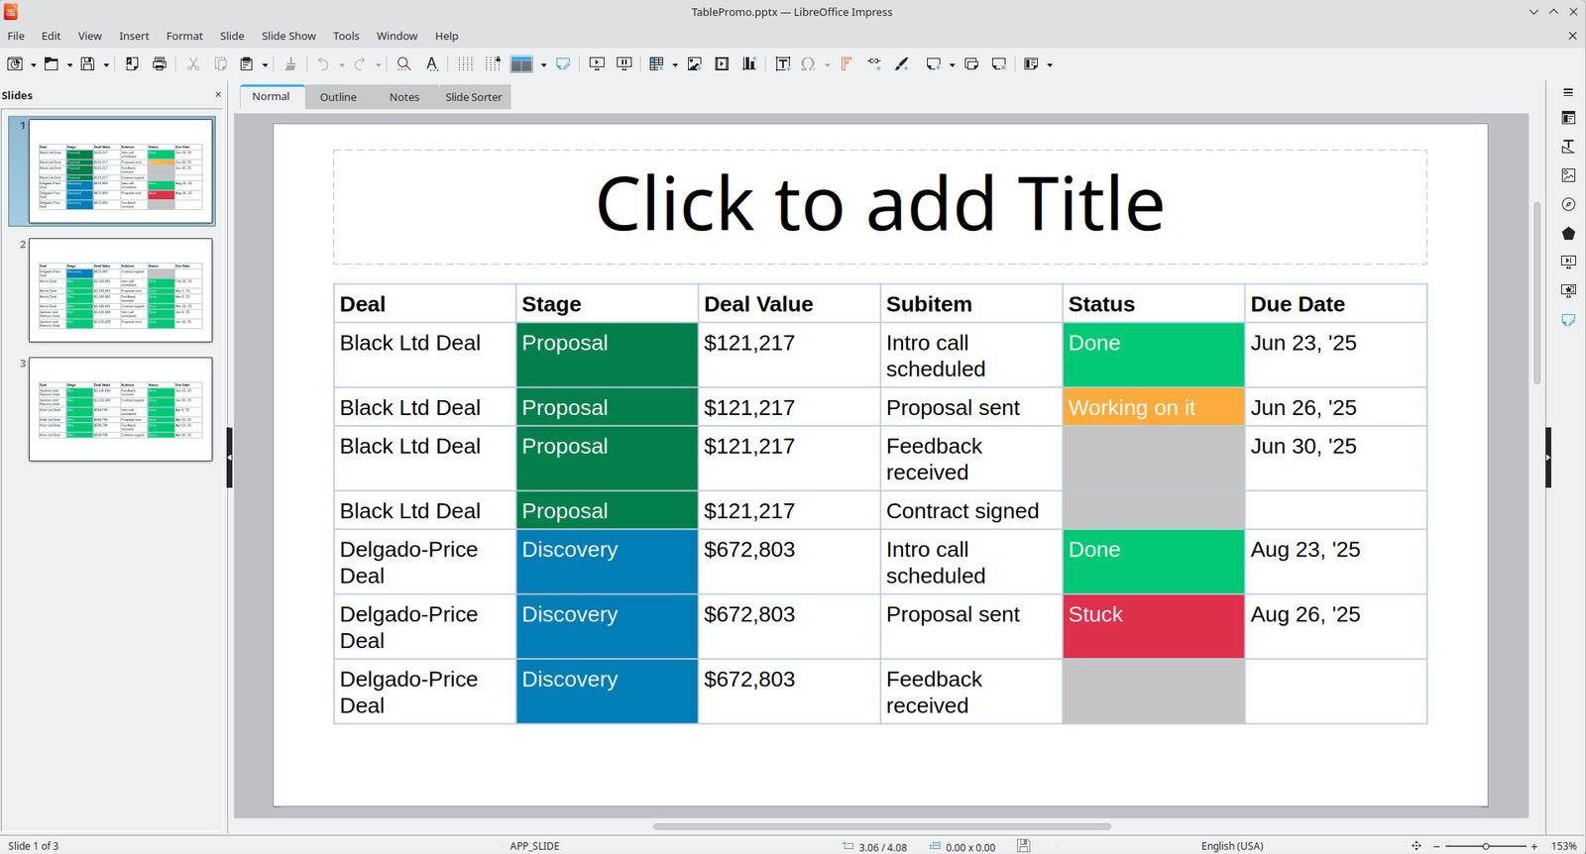Click the orange 'Working on it' cell
This screenshot has width=1586, height=854.
click(1153, 407)
